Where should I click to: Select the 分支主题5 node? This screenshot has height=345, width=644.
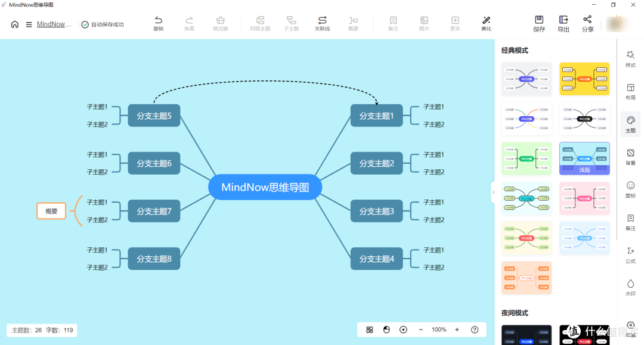(x=154, y=116)
